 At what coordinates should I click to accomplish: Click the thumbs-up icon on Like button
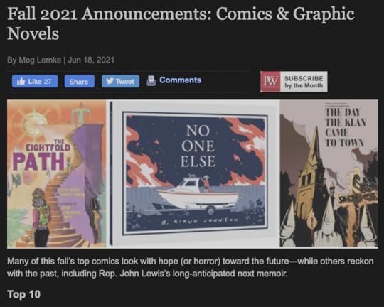(x=21, y=81)
